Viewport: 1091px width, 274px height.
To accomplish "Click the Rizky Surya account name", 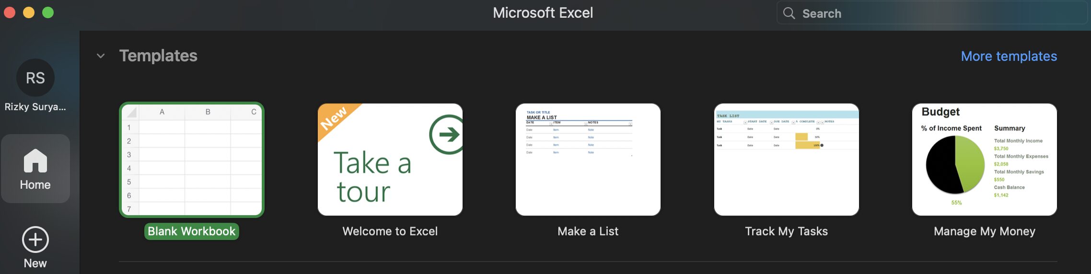I will (x=35, y=107).
